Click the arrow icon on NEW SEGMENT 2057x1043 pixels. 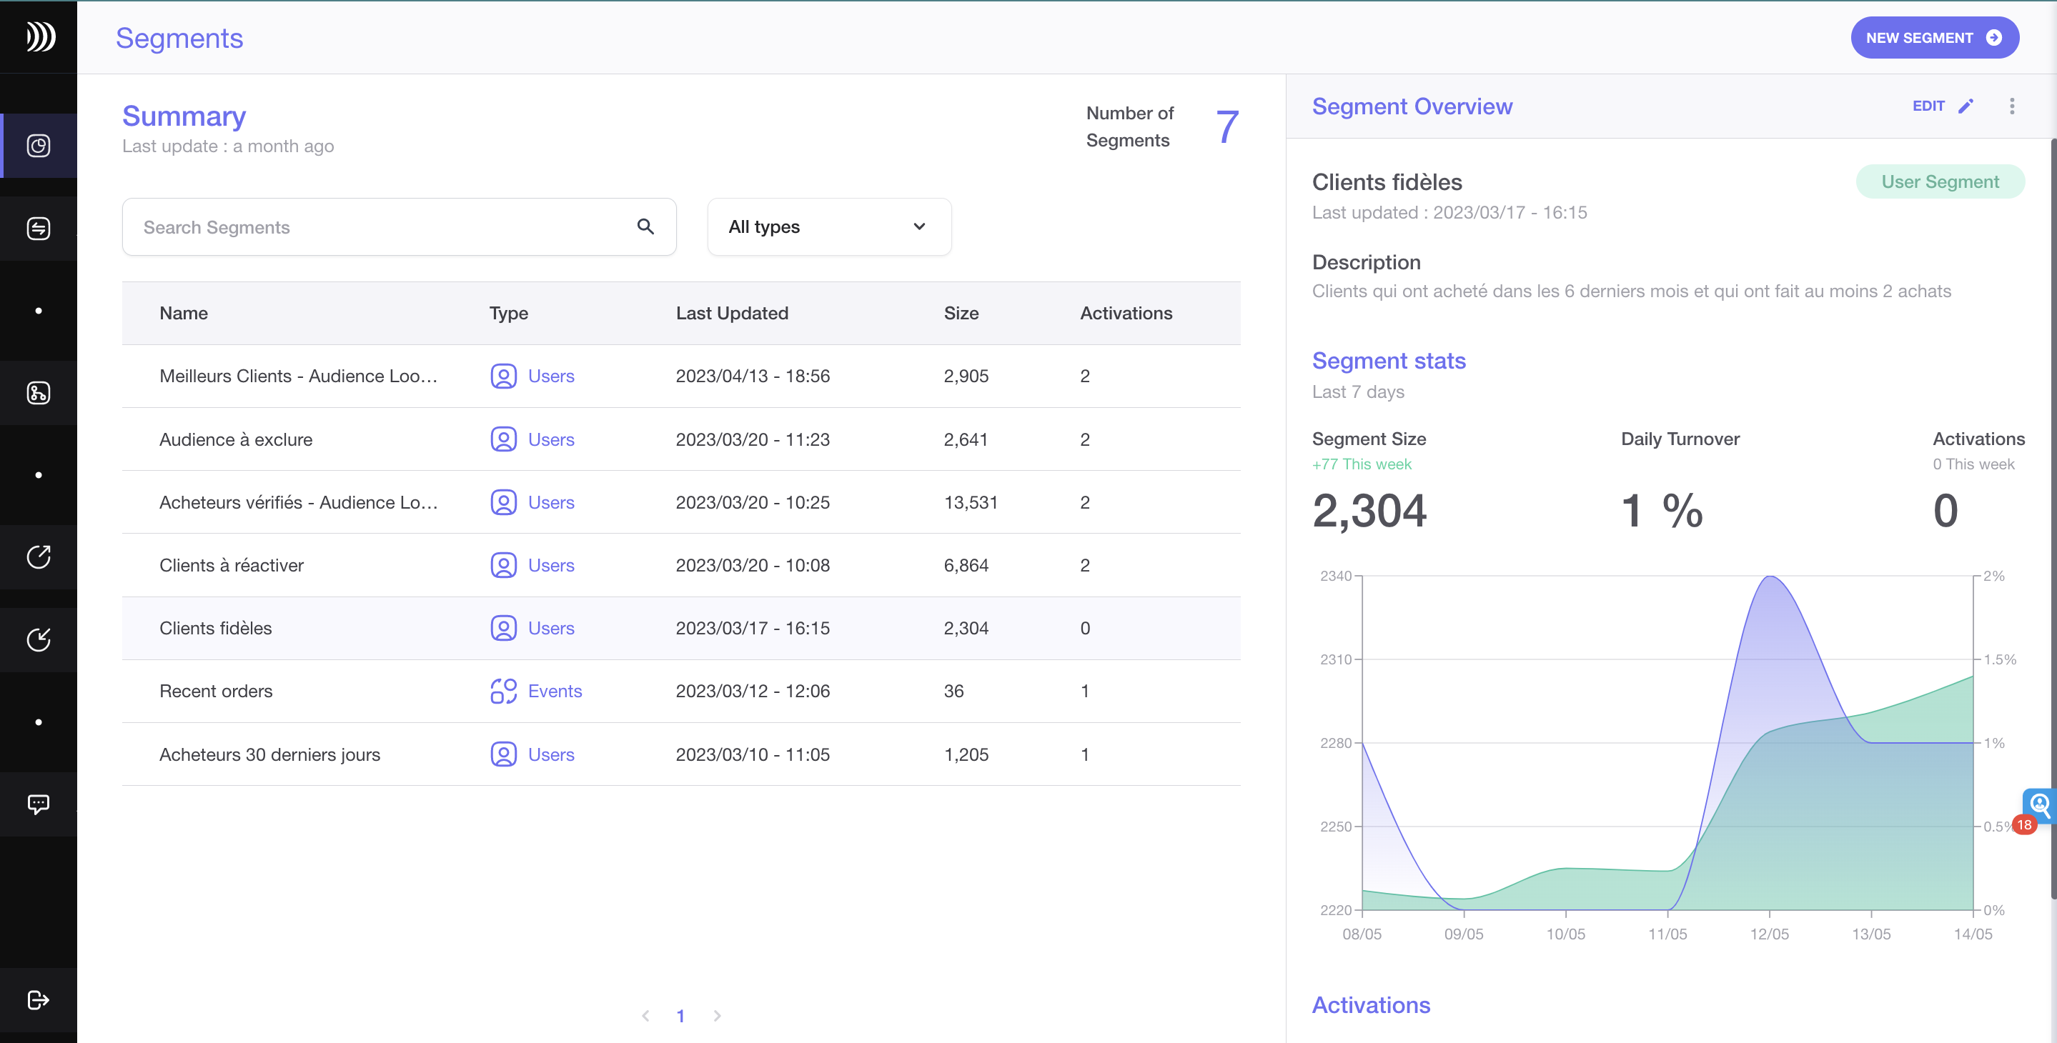[1994, 38]
